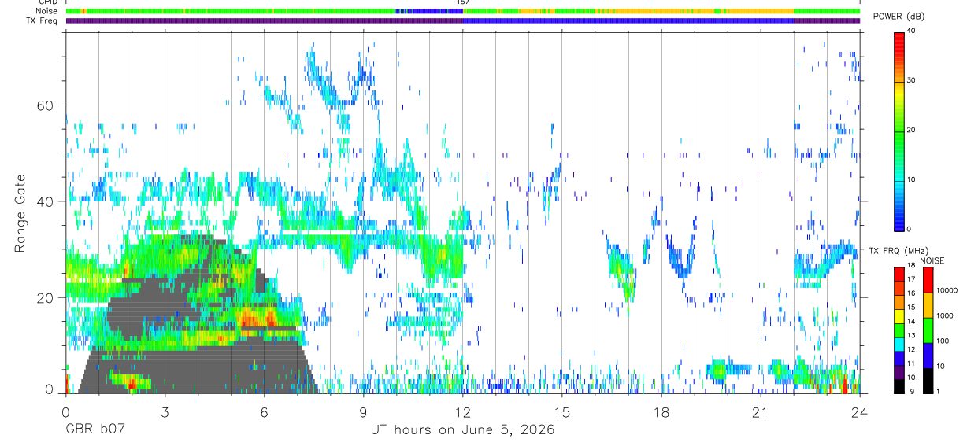Click the CPID value 157
This screenshot has height=446, width=967.
[x=463, y=3]
